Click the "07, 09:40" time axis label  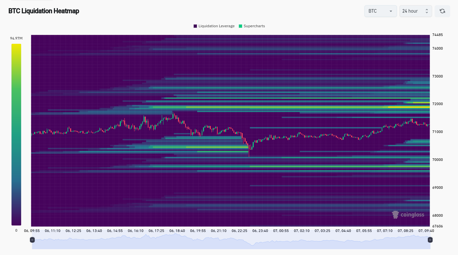[x=426, y=231]
